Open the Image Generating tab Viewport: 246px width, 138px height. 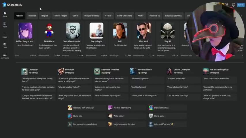click(92, 16)
